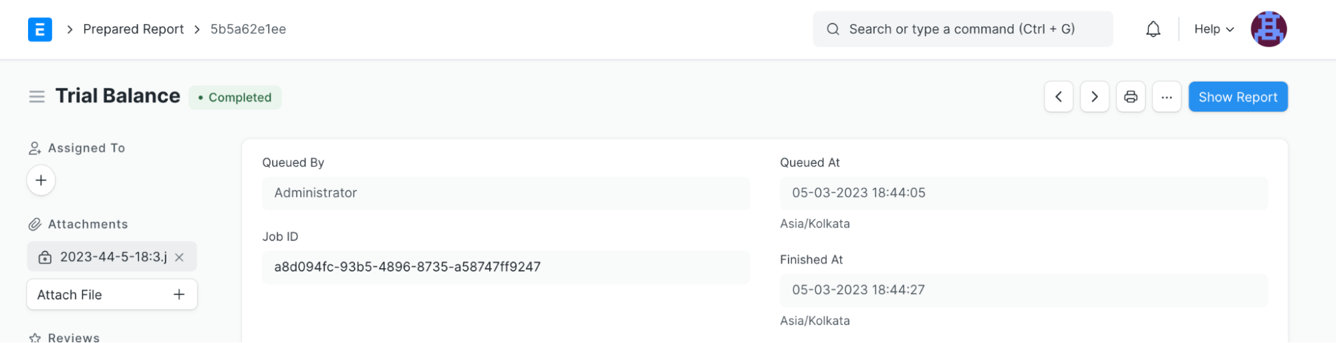Screen dimensions: 1336x343
Task: Go to next document arrow
Action: pos(1095,97)
